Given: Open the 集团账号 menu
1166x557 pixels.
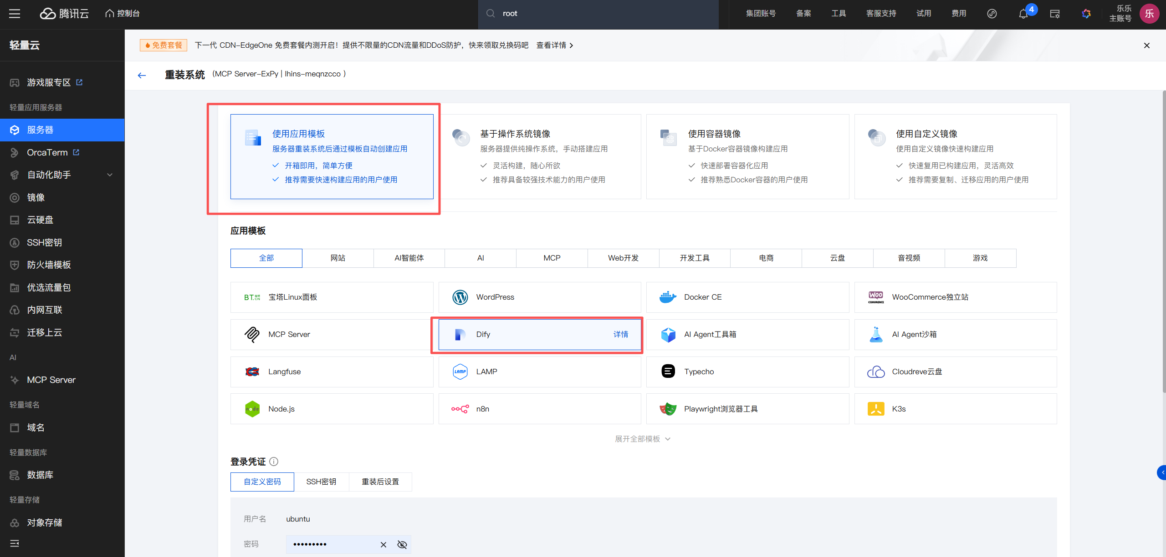Looking at the screenshot, I should pos(761,14).
